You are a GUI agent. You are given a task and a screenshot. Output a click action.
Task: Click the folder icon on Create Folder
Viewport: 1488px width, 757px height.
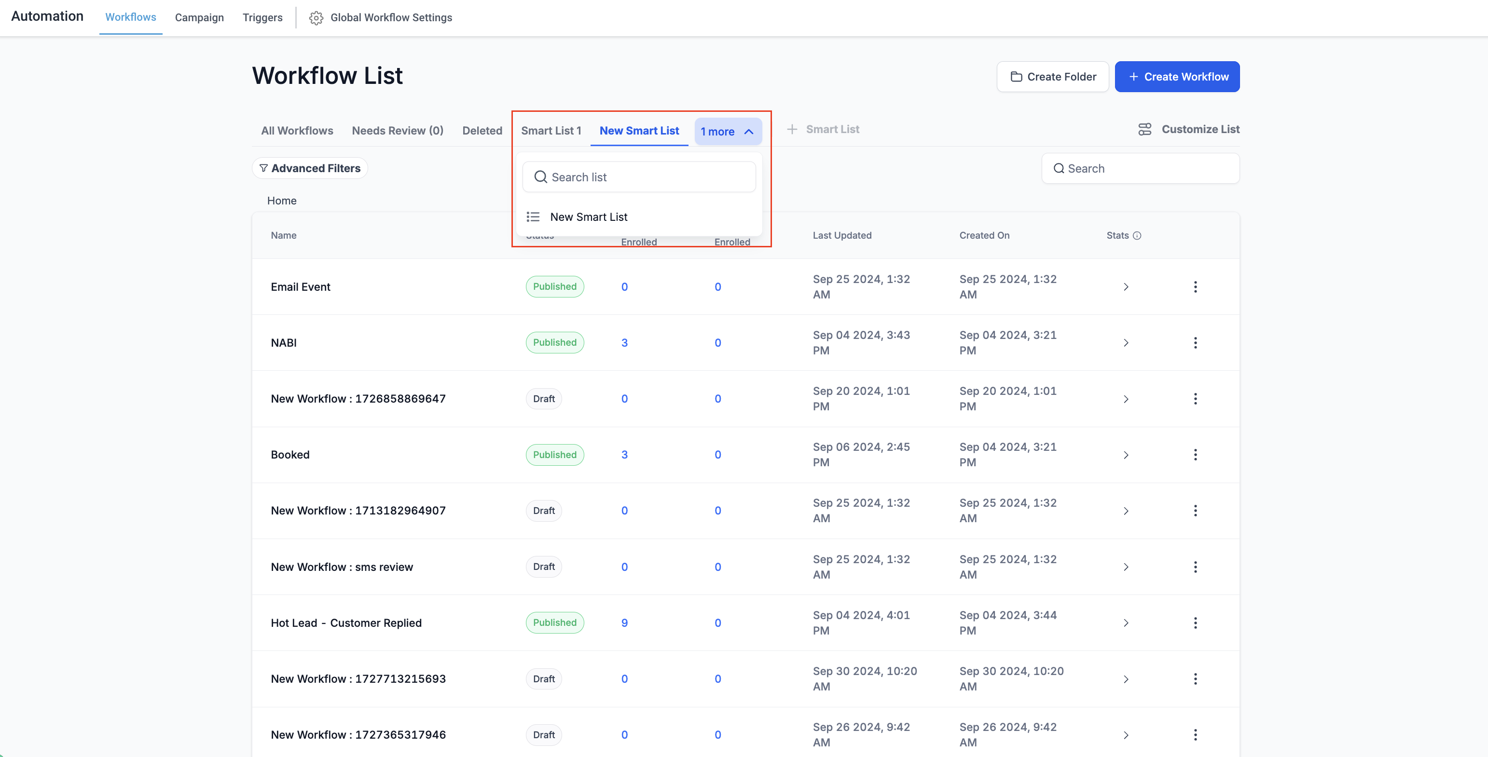coord(1017,76)
